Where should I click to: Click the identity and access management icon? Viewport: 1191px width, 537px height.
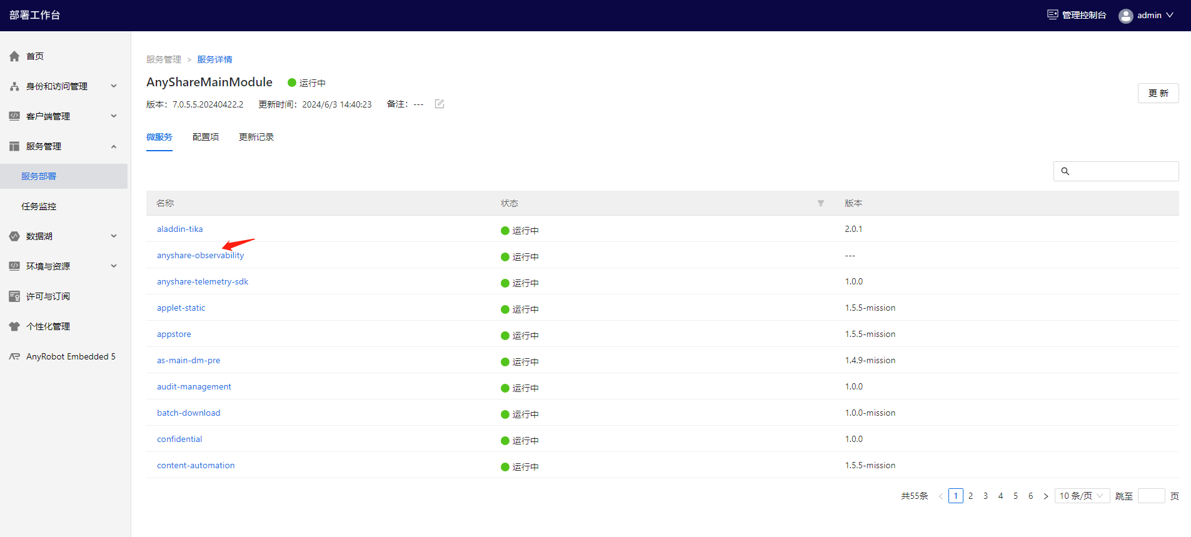[14, 86]
